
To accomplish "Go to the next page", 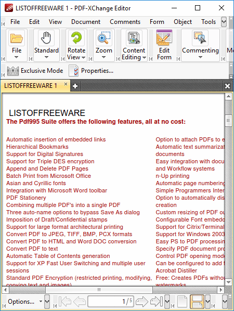I will 142,302.
